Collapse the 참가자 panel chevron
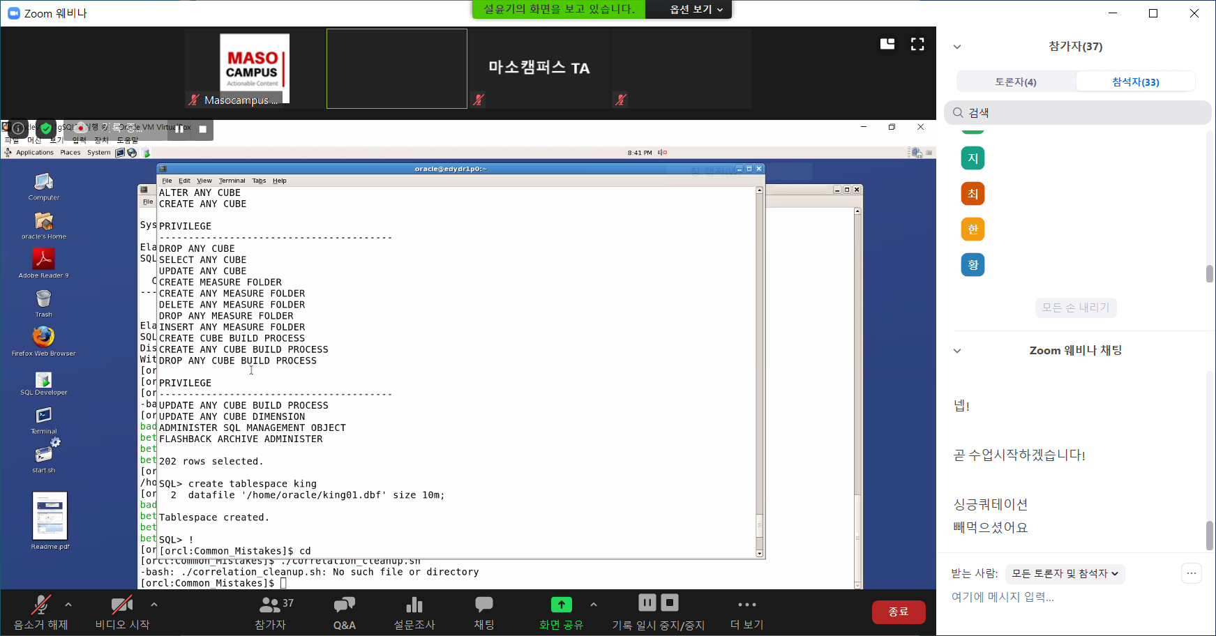 click(957, 47)
